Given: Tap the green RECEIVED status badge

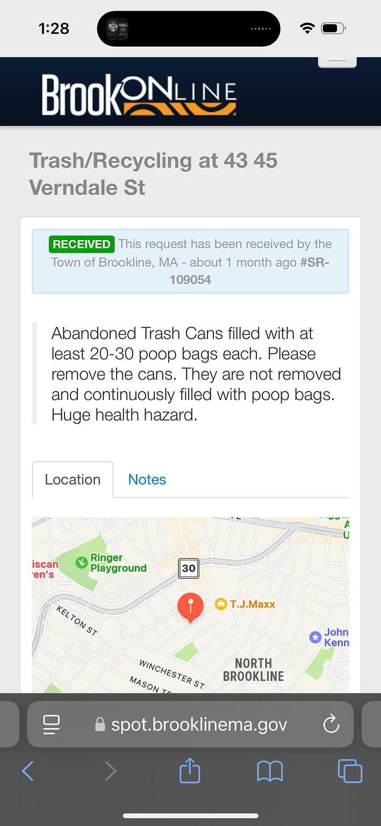Looking at the screenshot, I should click(81, 244).
